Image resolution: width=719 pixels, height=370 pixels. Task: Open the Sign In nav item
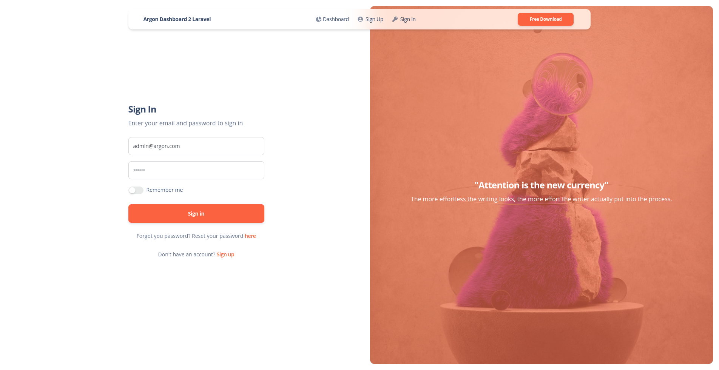coord(404,19)
